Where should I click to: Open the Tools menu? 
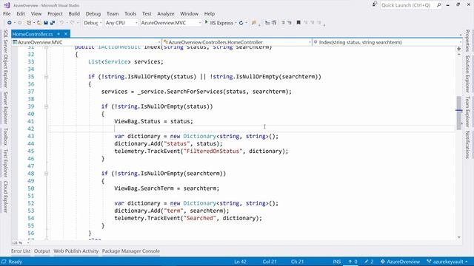pyautogui.click(x=130, y=13)
